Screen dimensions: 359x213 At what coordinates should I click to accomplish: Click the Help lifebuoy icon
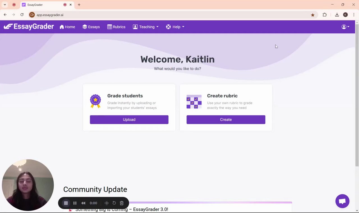click(x=168, y=27)
